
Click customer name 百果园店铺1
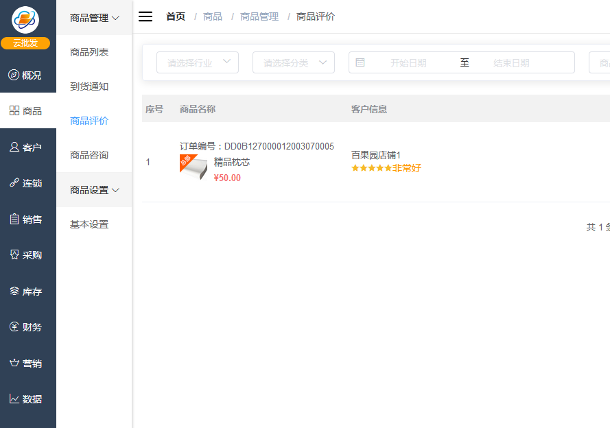(376, 155)
